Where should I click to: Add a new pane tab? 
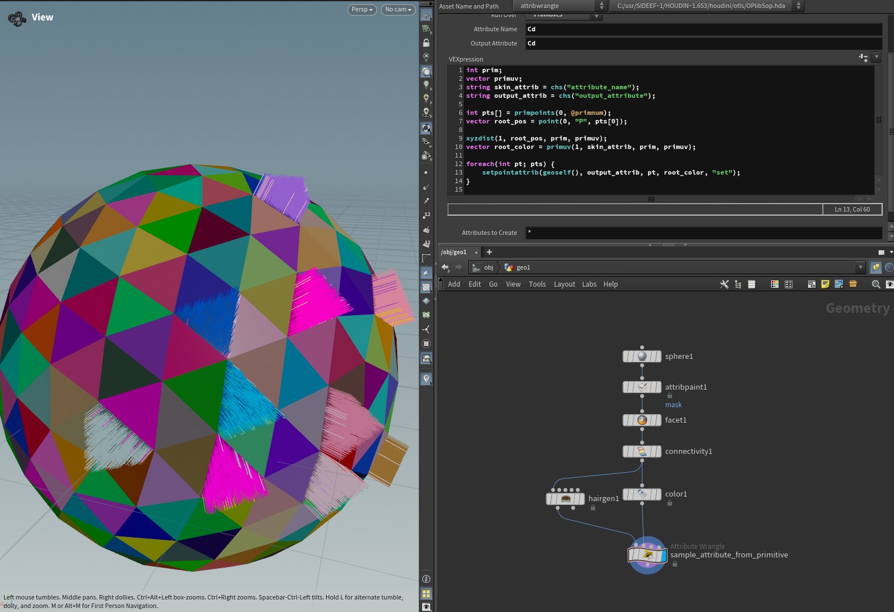point(489,252)
